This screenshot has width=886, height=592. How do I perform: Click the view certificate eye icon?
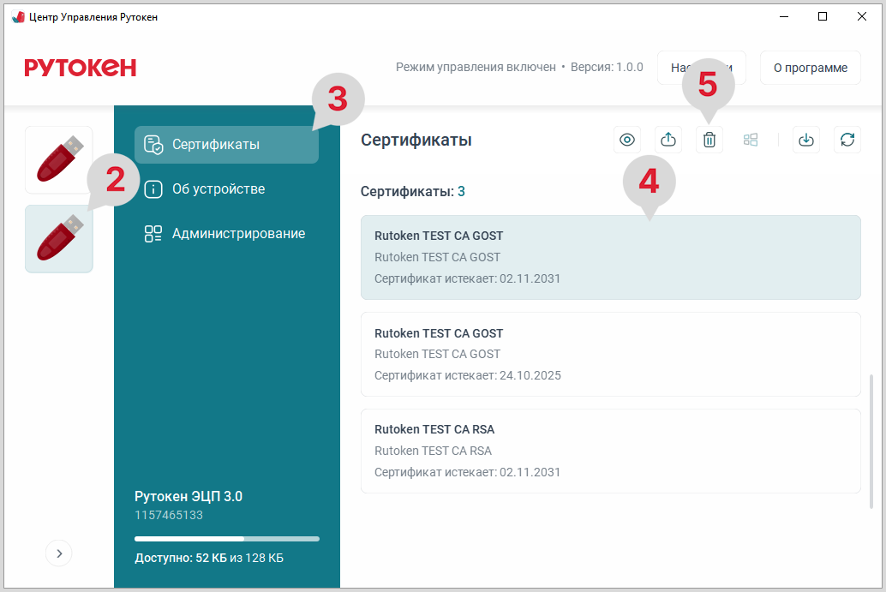point(627,140)
